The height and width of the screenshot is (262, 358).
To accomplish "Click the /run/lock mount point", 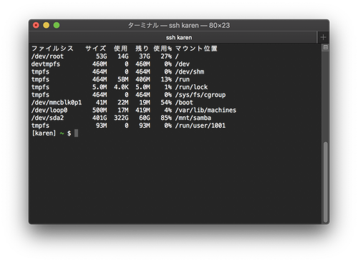I will pos(191,87).
